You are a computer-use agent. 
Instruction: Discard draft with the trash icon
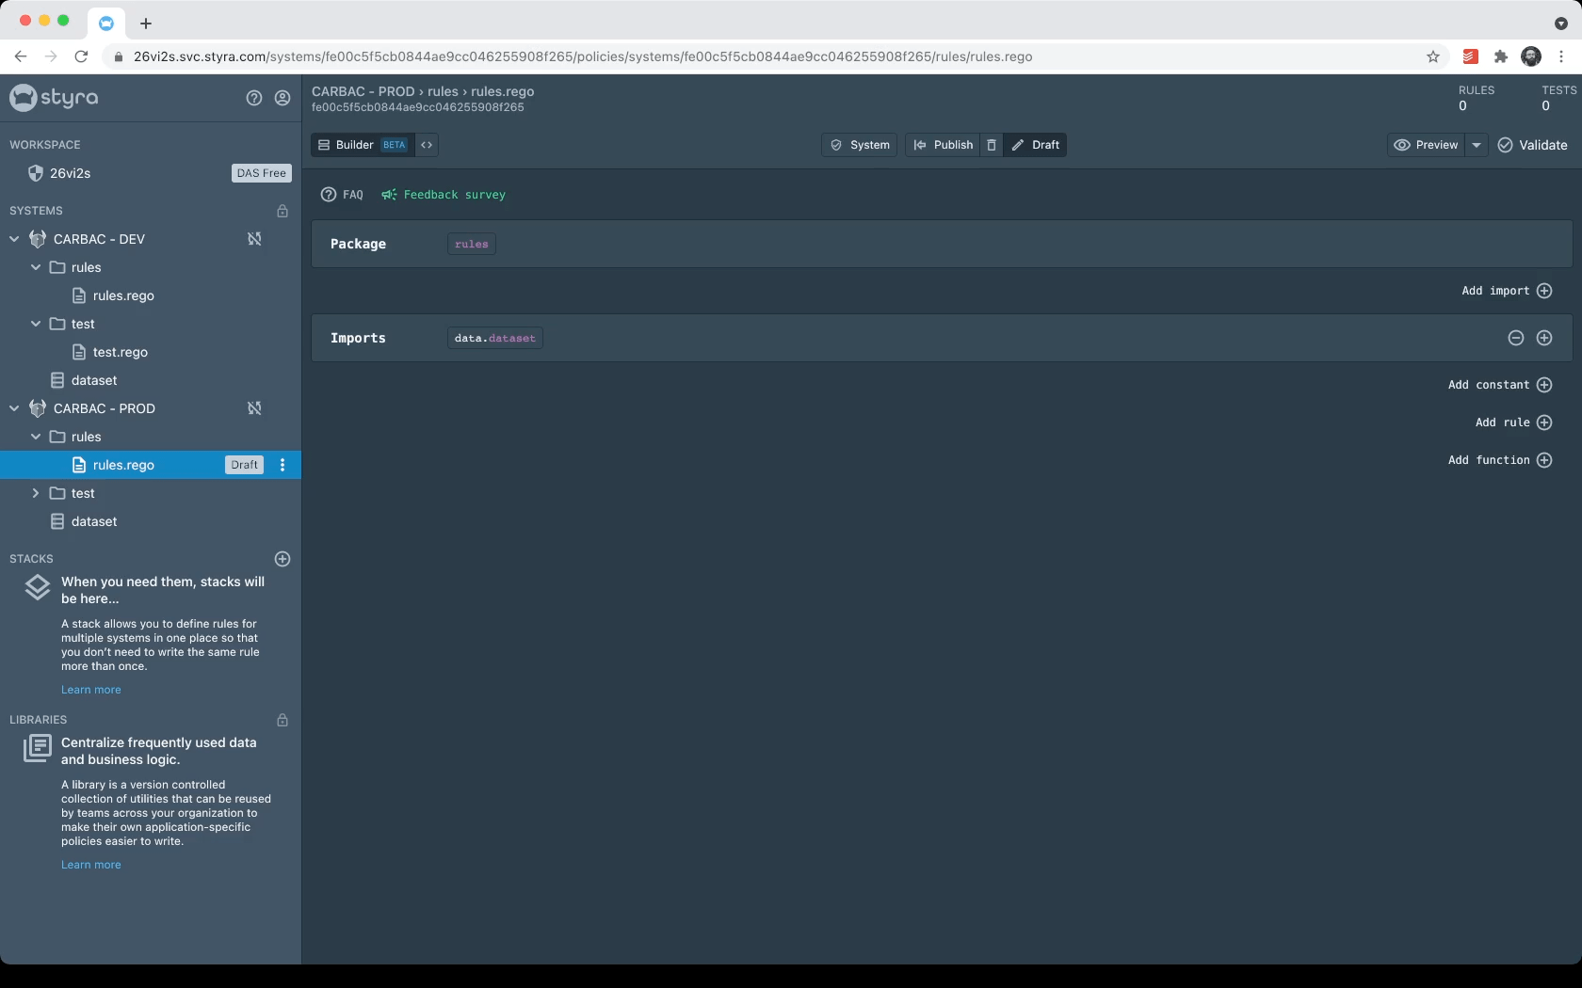992,145
